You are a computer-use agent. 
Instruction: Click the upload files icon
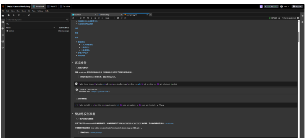coord(14,15)
